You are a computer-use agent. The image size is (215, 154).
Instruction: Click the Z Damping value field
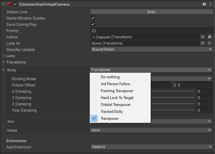[x=204, y=104]
